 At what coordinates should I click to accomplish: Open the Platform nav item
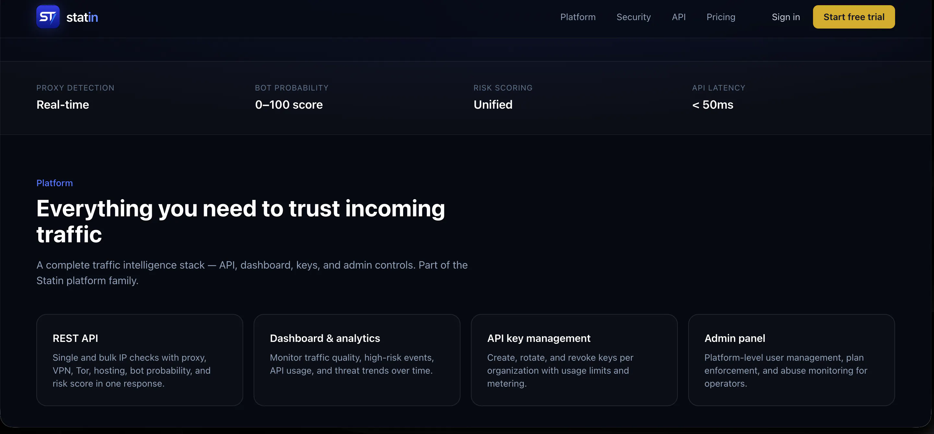pyautogui.click(x=578, y=17)
